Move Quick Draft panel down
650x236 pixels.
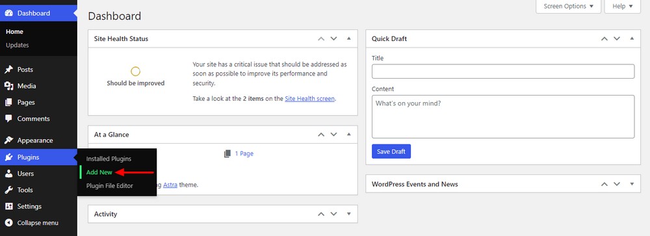[x=617, y=38]
